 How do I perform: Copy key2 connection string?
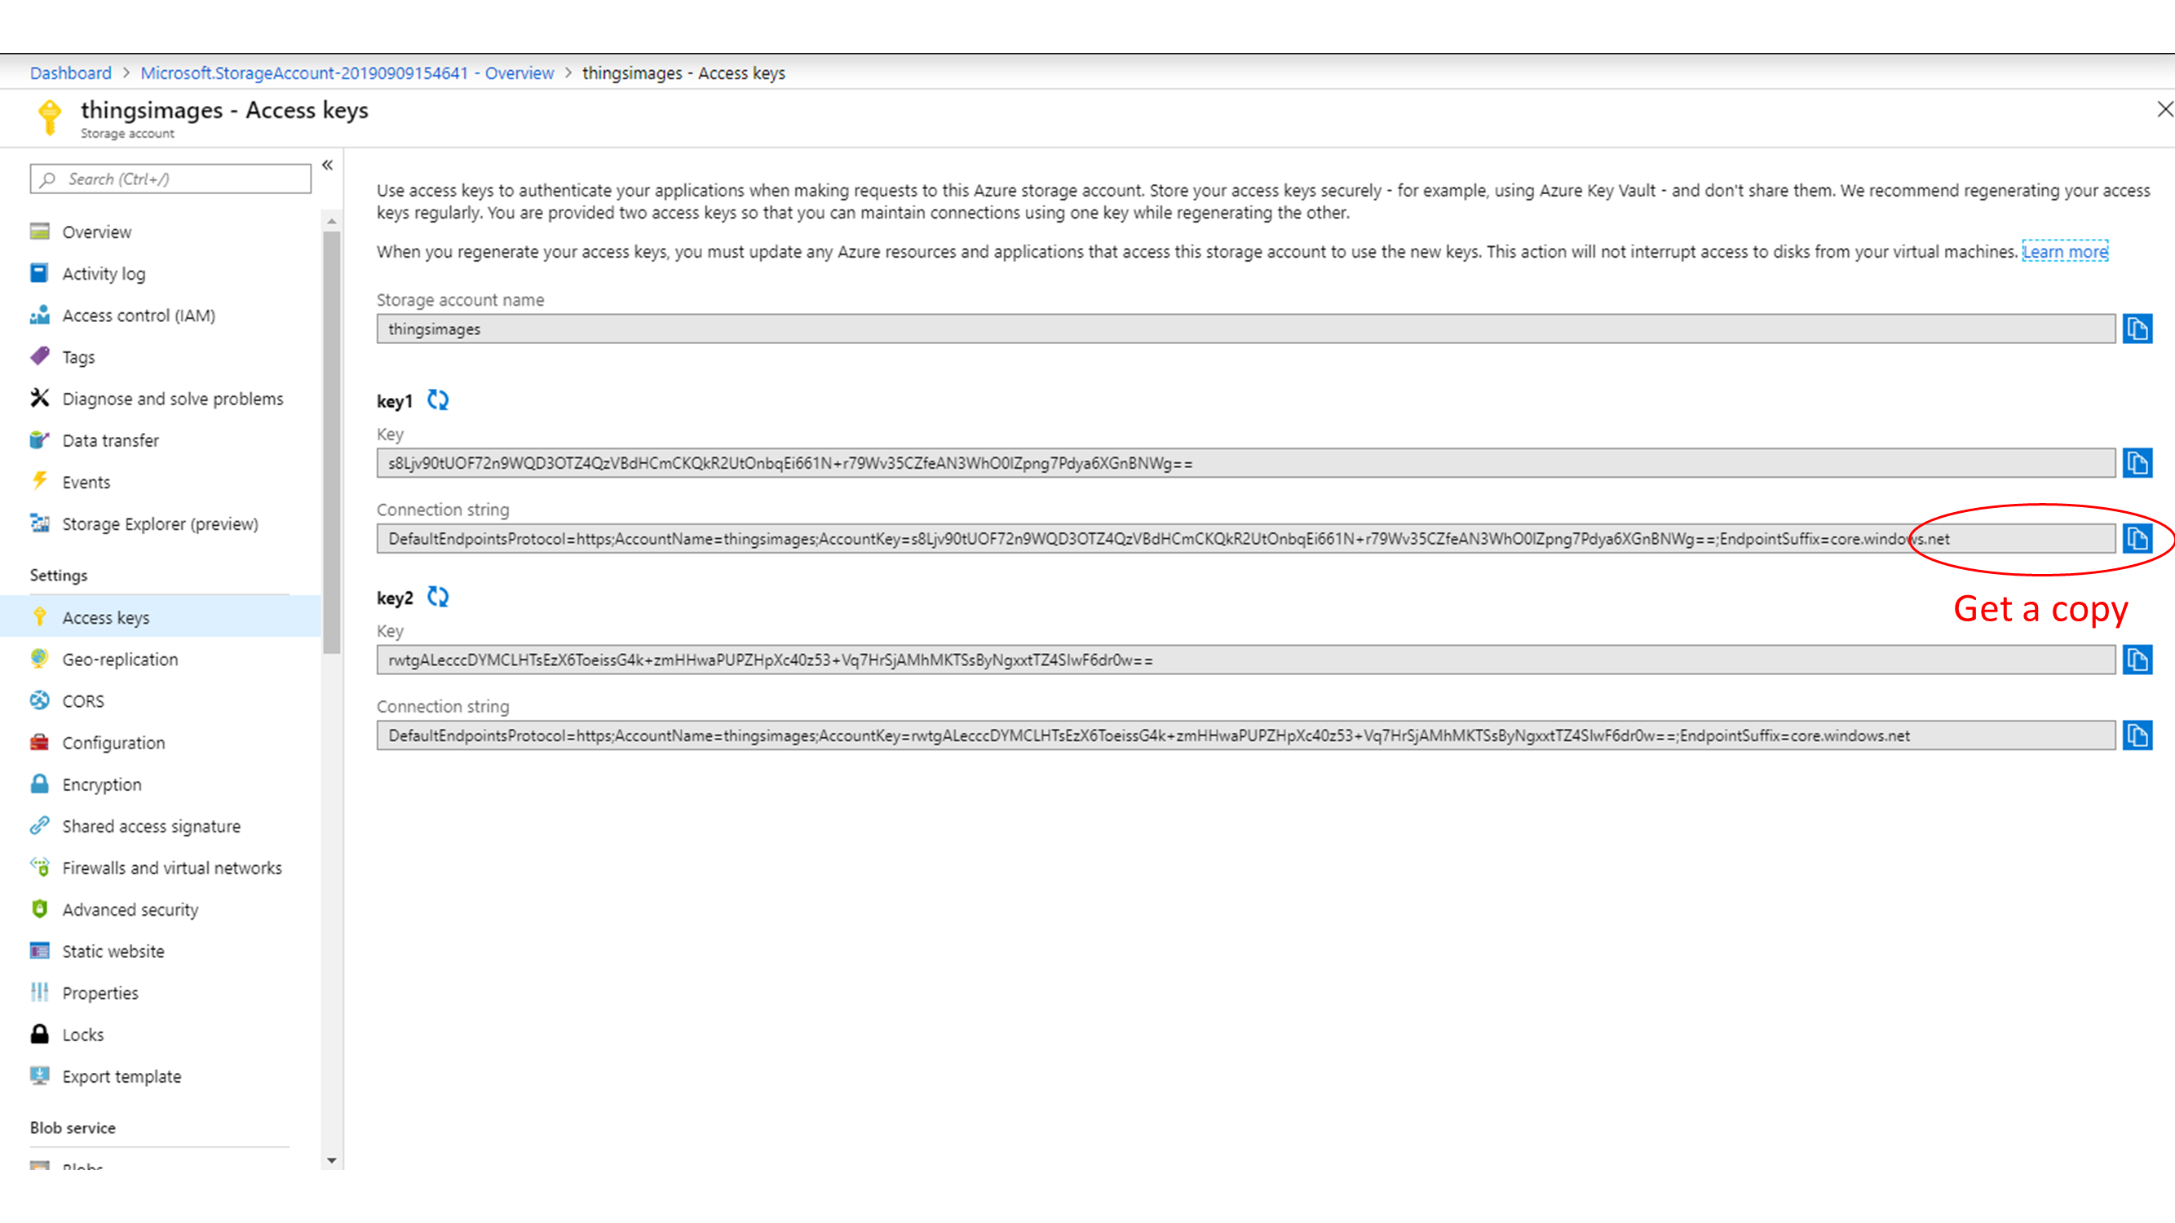point(2137,735)
